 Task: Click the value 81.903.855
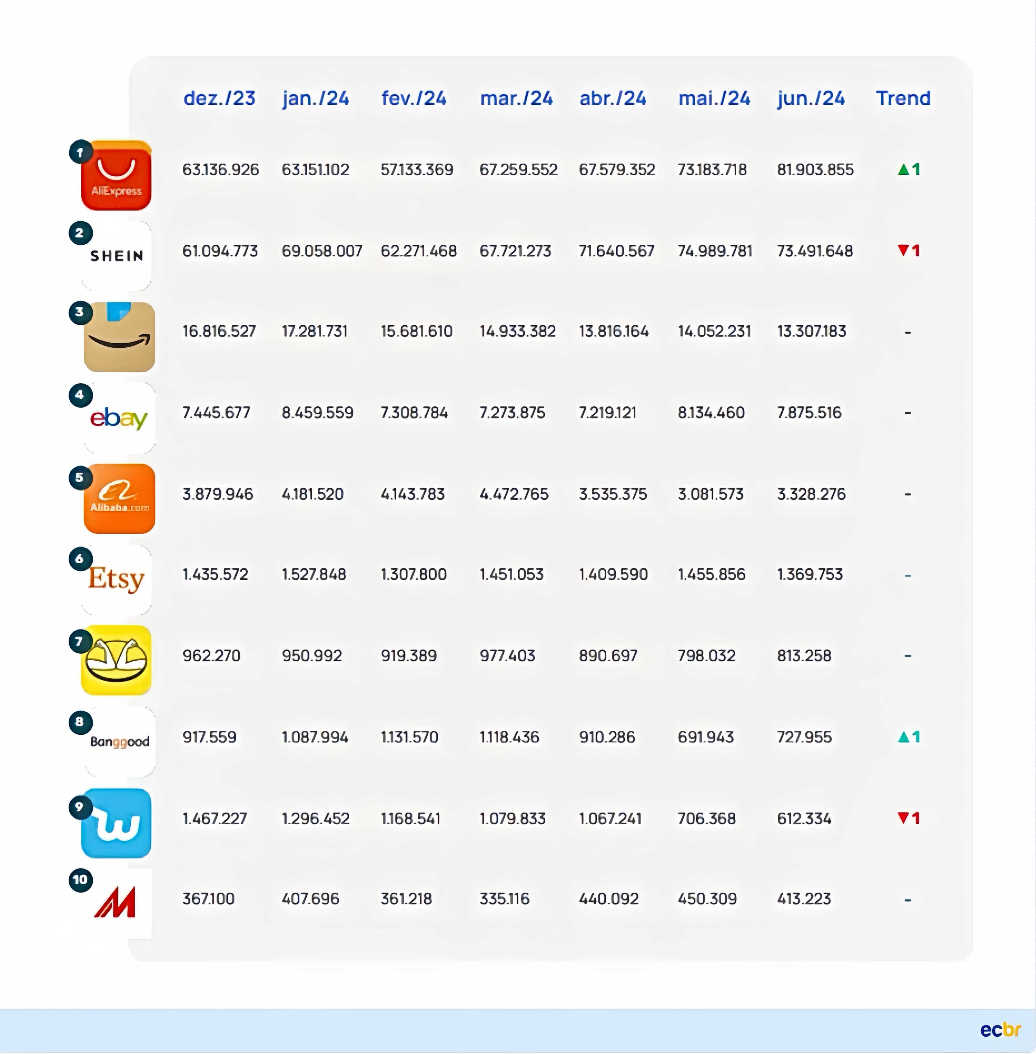(x=815, y=170)
